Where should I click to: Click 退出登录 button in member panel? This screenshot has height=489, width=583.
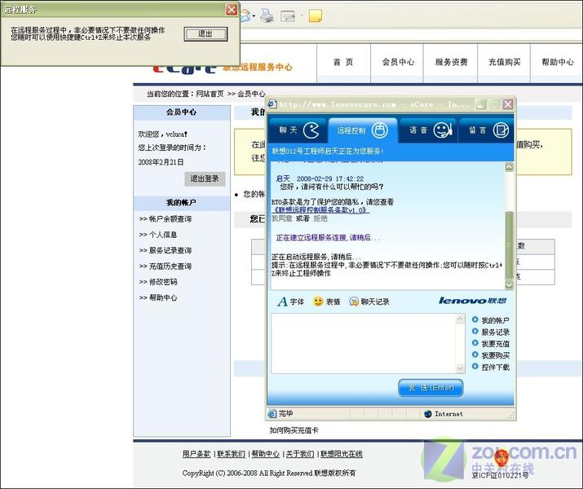pyautogui.click(x=205, y=178)
